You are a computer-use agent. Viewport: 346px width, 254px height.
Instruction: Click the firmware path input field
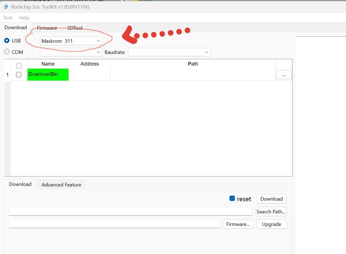pos(114,224)
